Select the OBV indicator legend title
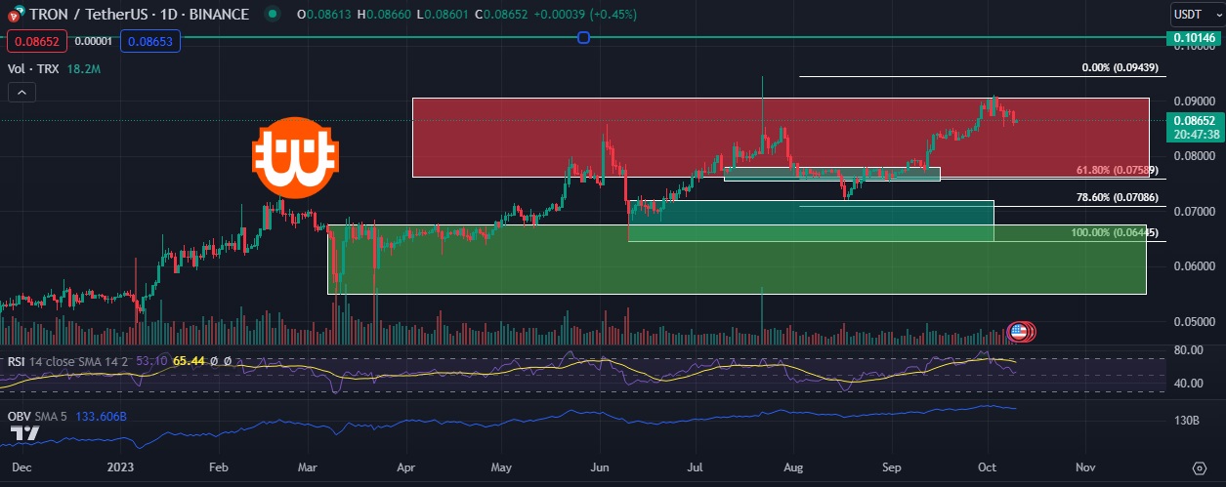The height and width of the screenshot is (487, 1226). pos(20,416)
